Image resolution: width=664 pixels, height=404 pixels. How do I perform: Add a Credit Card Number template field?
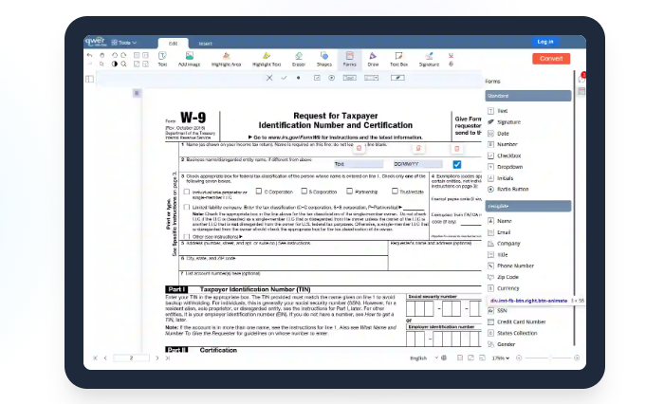[x=517, y=321]
